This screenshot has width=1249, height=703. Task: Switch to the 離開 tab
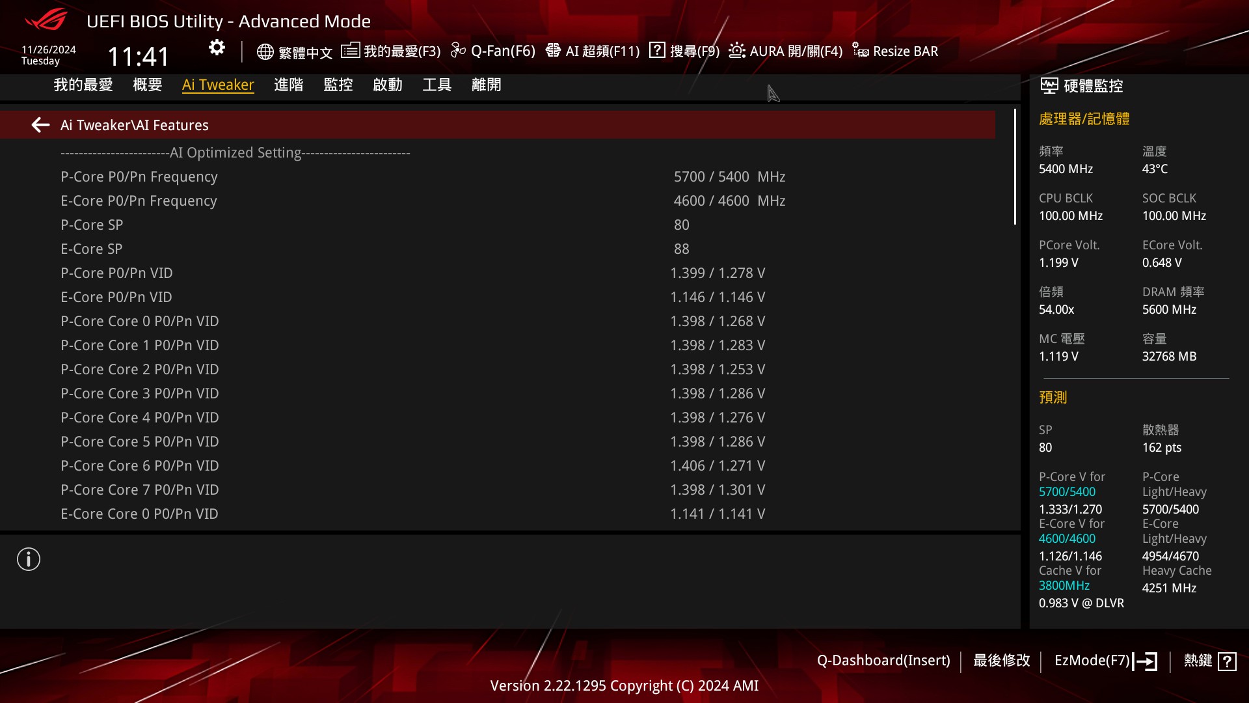point(487,85)
